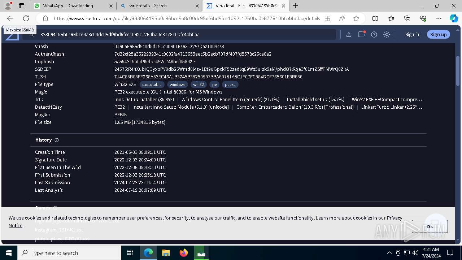The height and width of the screenshot is (260, 462).
Task: Close the virustotal's Search tab
Action: click(197, 6)
